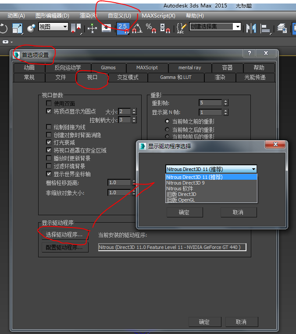Switch to the 视口 tab
This screenshot has width=296, height=334.
click(x=92, y=77)
